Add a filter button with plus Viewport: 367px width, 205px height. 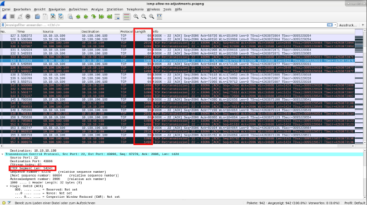tap(363, 25)
